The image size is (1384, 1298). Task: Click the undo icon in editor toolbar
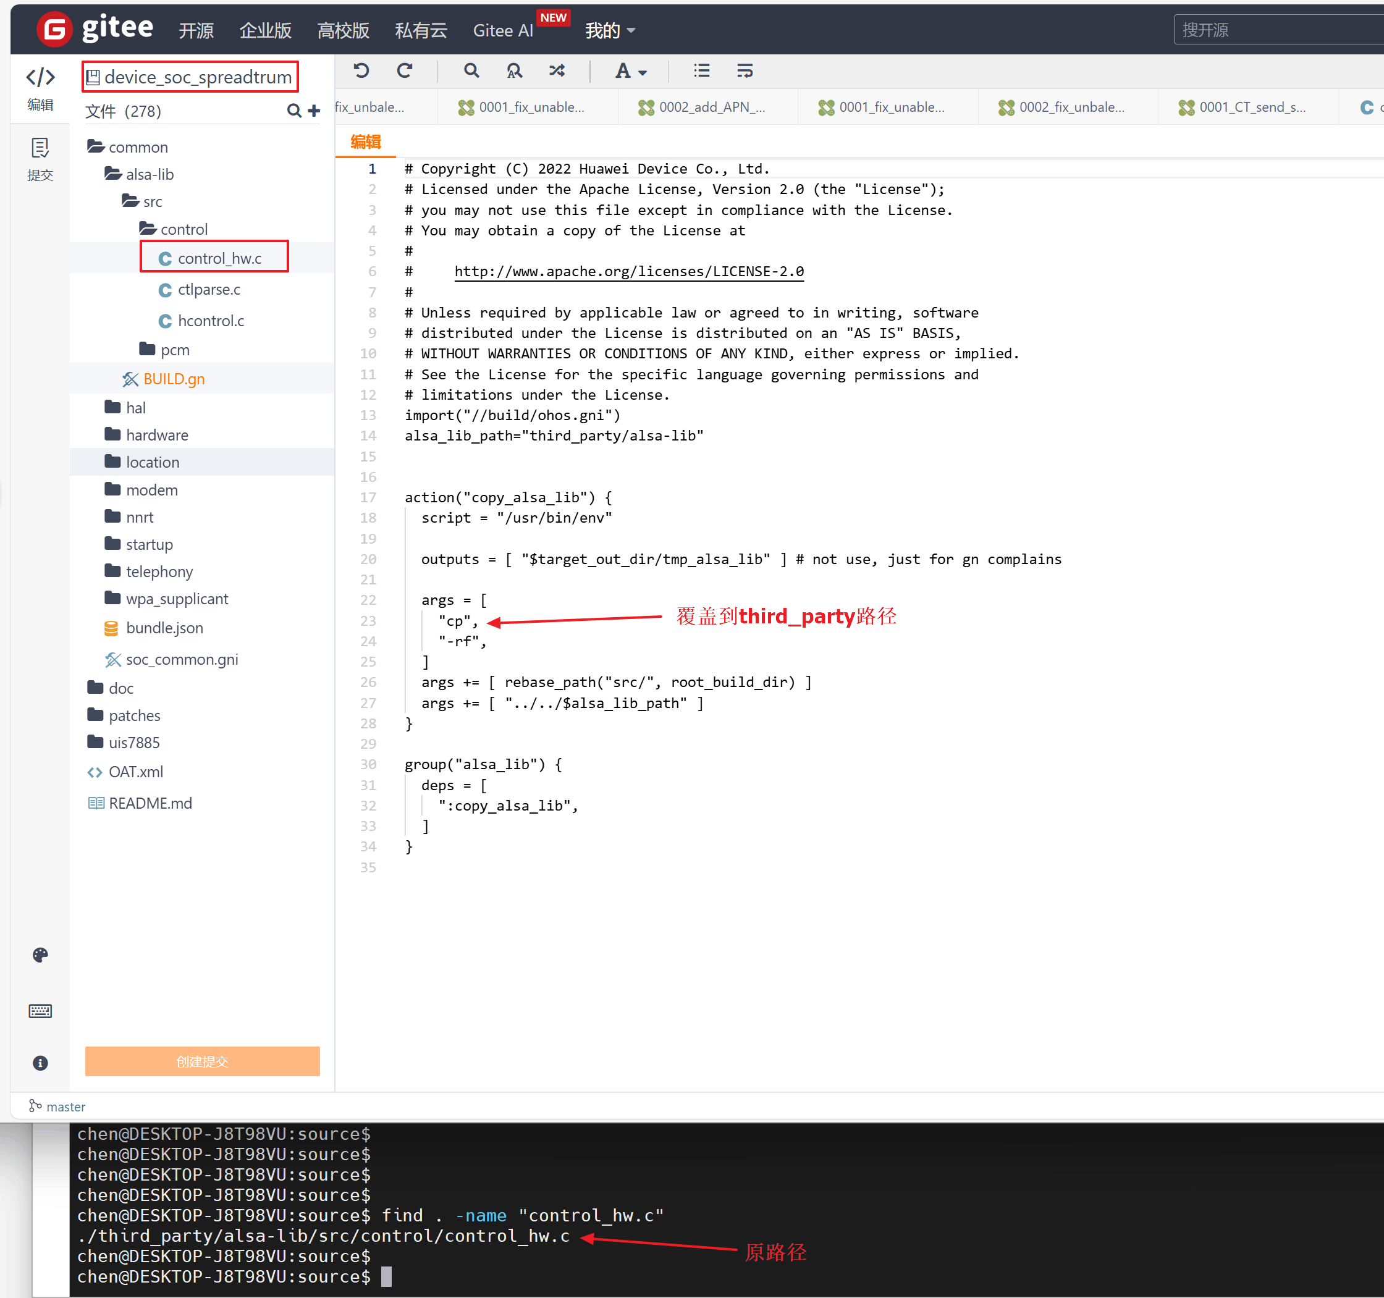click(361, 70)
